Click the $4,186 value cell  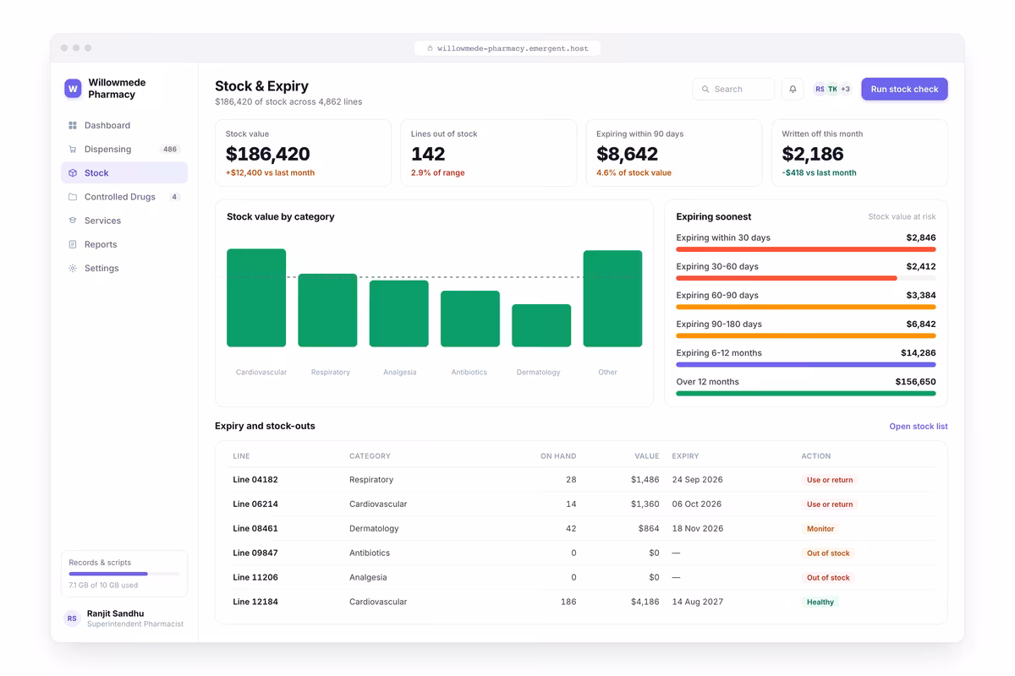click(645, 602)
